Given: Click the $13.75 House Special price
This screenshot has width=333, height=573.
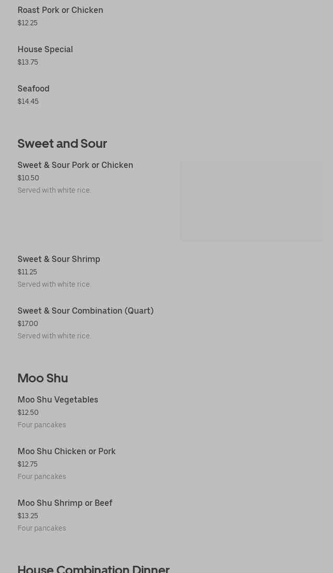Looking at the screenshot, I should (x=28, y=63).
